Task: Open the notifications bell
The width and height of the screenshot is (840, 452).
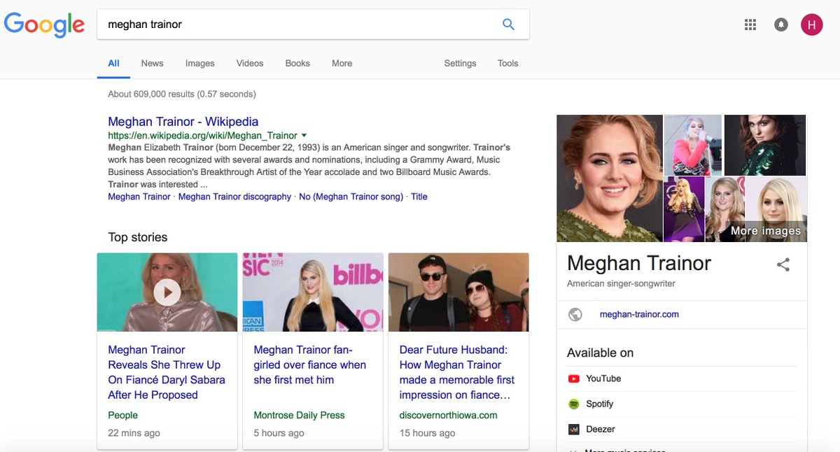Action: (781, 24)
